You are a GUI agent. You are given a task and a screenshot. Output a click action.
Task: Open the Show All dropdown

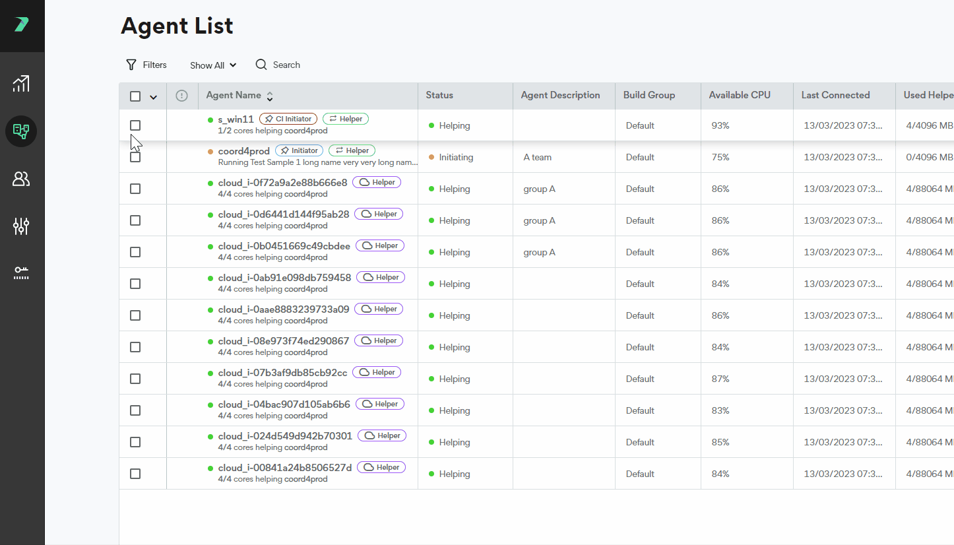coord(212,65)
